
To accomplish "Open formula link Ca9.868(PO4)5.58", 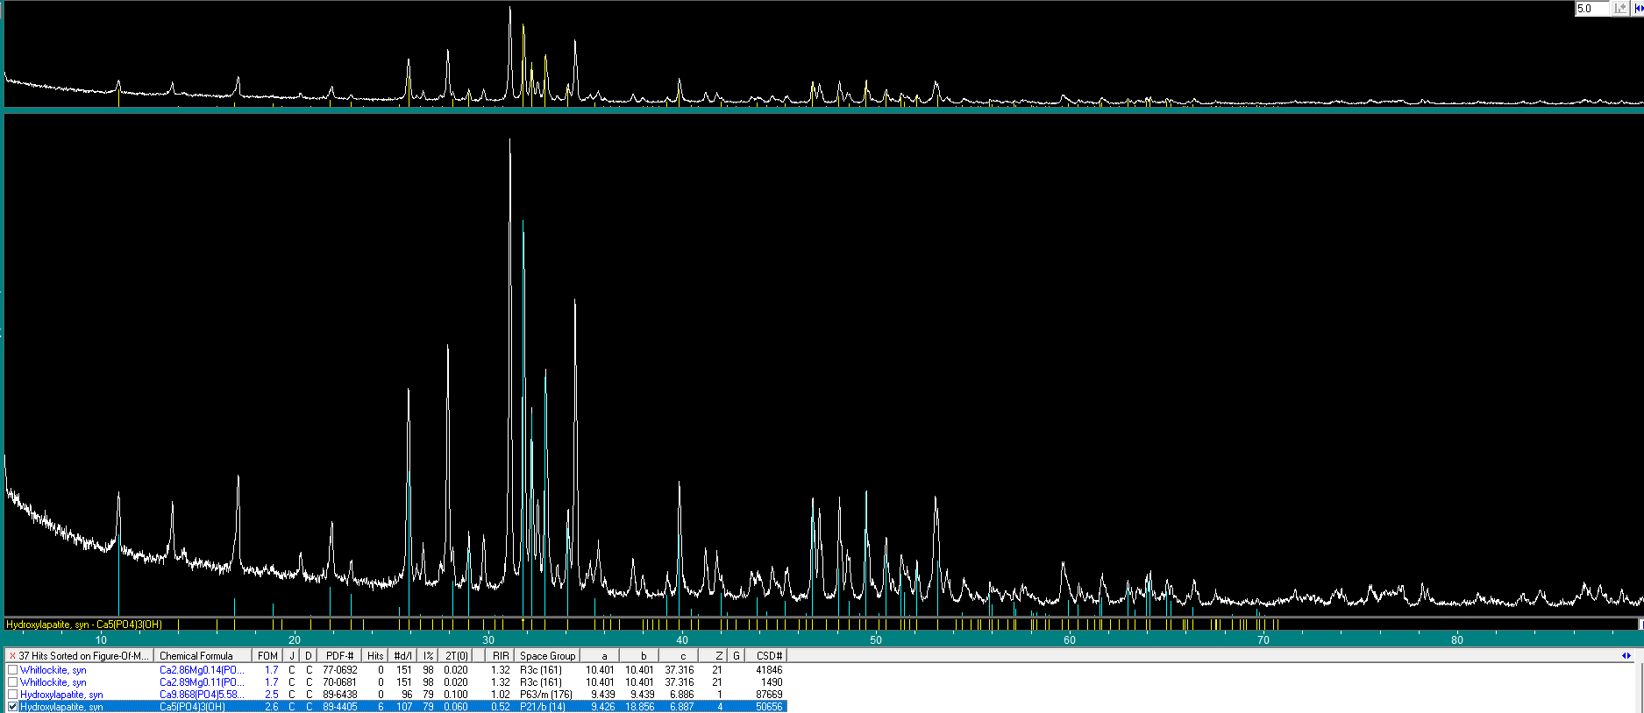I will (x=202, y=695).
